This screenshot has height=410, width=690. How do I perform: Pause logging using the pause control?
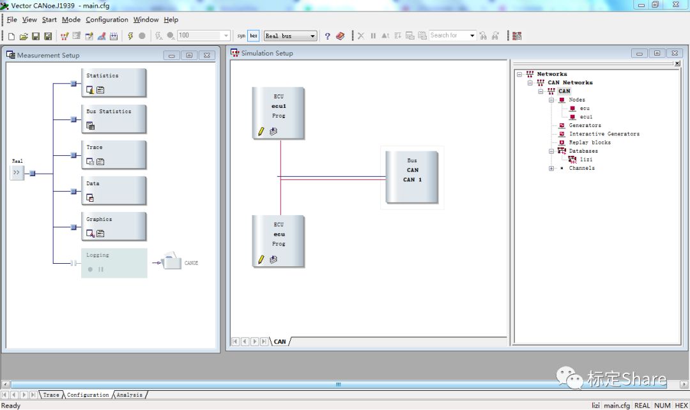coord(101,269)
